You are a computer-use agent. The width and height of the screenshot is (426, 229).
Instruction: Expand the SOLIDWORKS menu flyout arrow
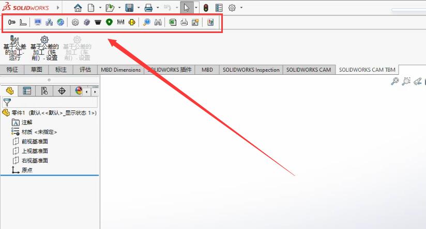pos(58,8)
